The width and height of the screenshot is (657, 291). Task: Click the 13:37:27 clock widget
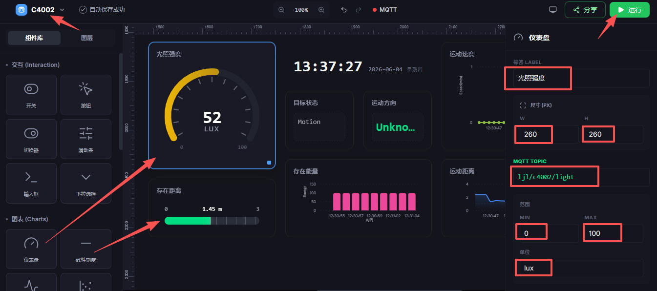[328, 66]
